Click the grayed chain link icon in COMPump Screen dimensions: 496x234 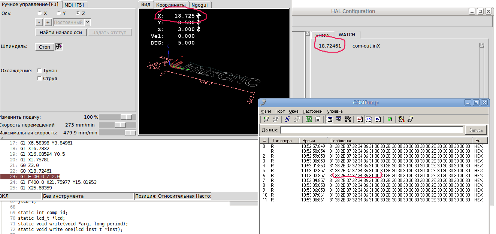click(296, 119)
